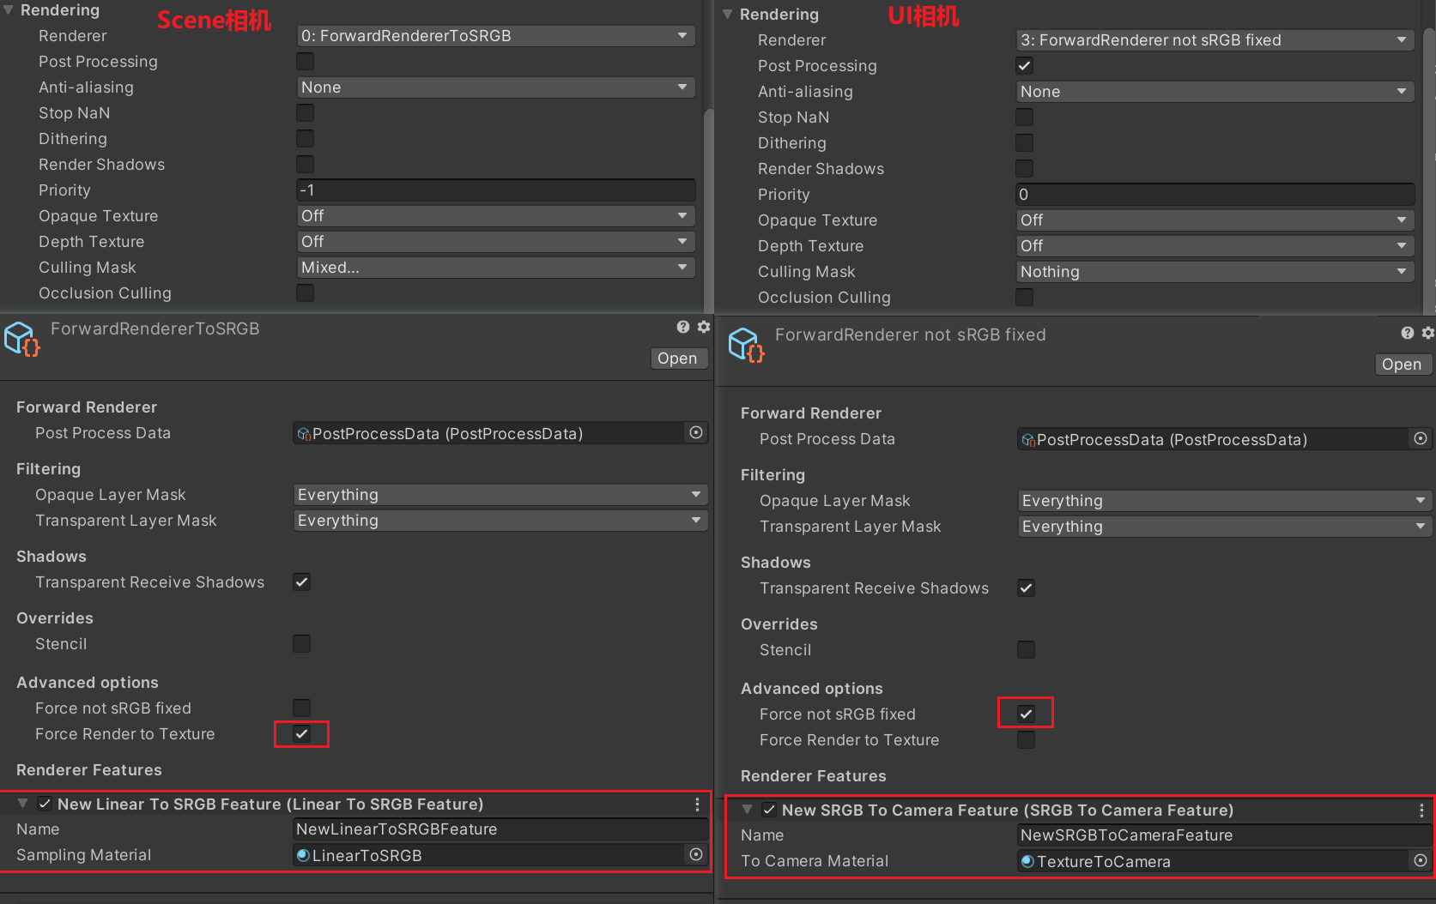Open Opaque Layer Mask dropdown on left renderer
The width and height of the screenshot is (1436, 904).
pos(500,495)
